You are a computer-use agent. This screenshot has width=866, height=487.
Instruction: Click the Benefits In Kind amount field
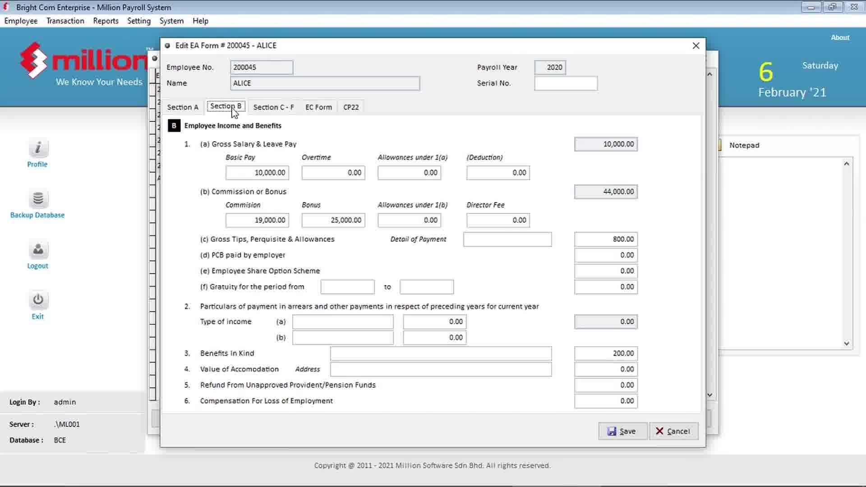(x=606, y=354)
